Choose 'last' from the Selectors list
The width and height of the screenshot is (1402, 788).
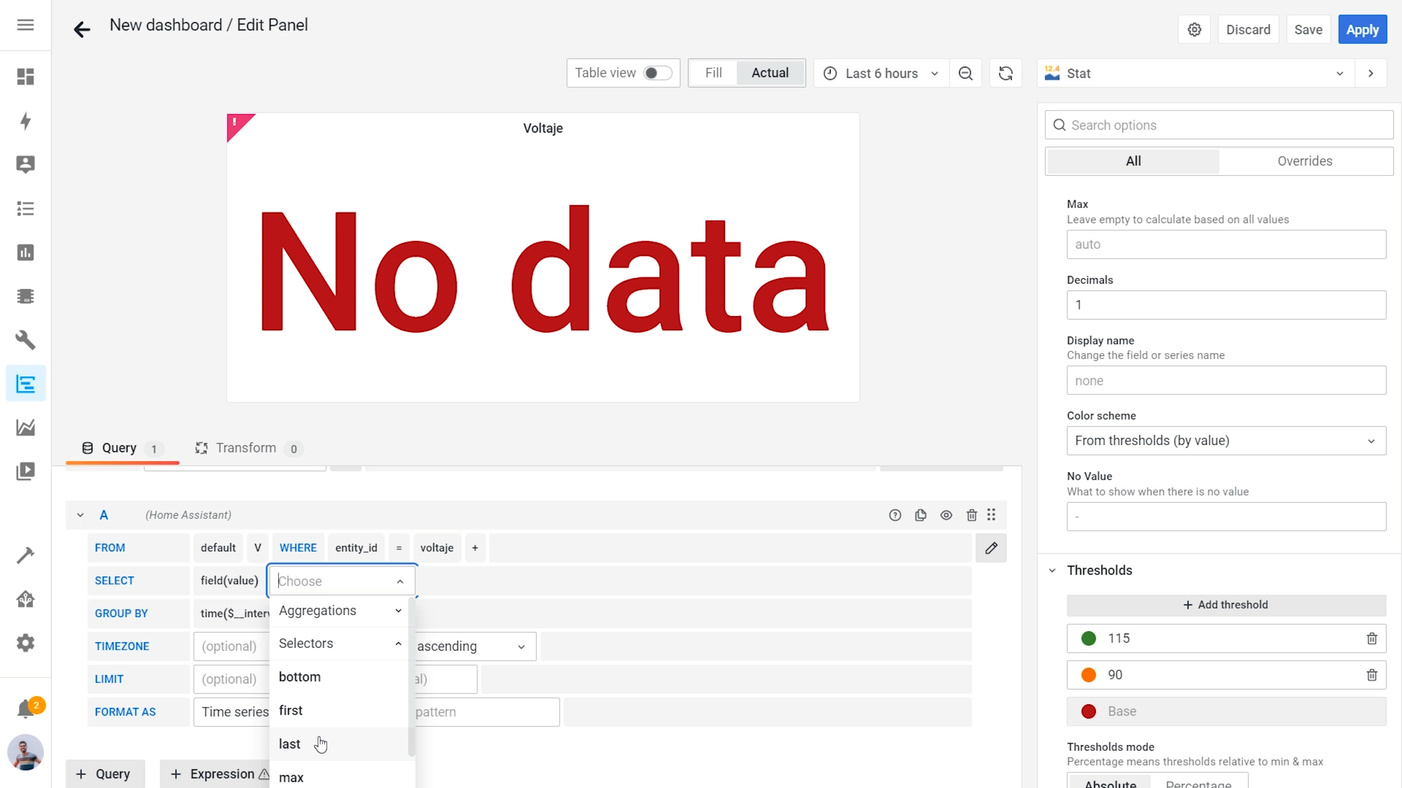(290, 743)
